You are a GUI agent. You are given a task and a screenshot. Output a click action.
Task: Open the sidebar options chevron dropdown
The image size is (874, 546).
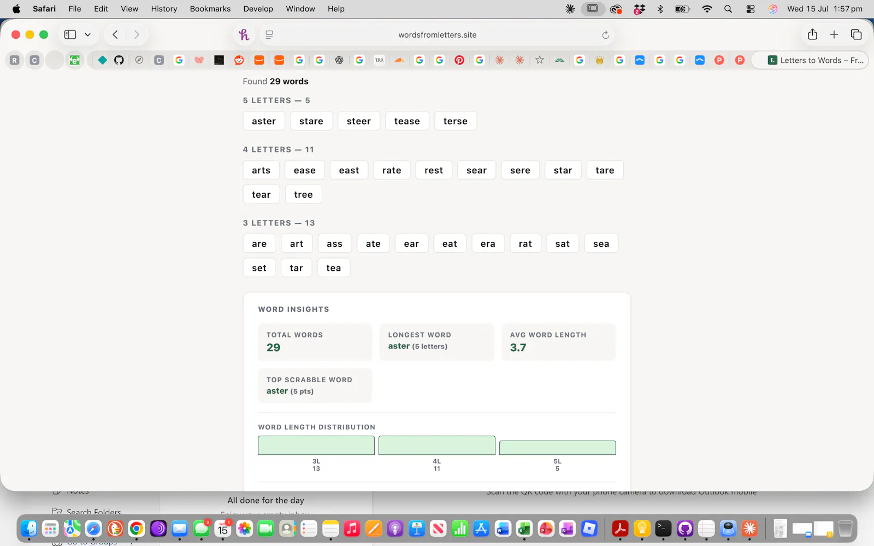pyautogui.click(x=87, y=34)
